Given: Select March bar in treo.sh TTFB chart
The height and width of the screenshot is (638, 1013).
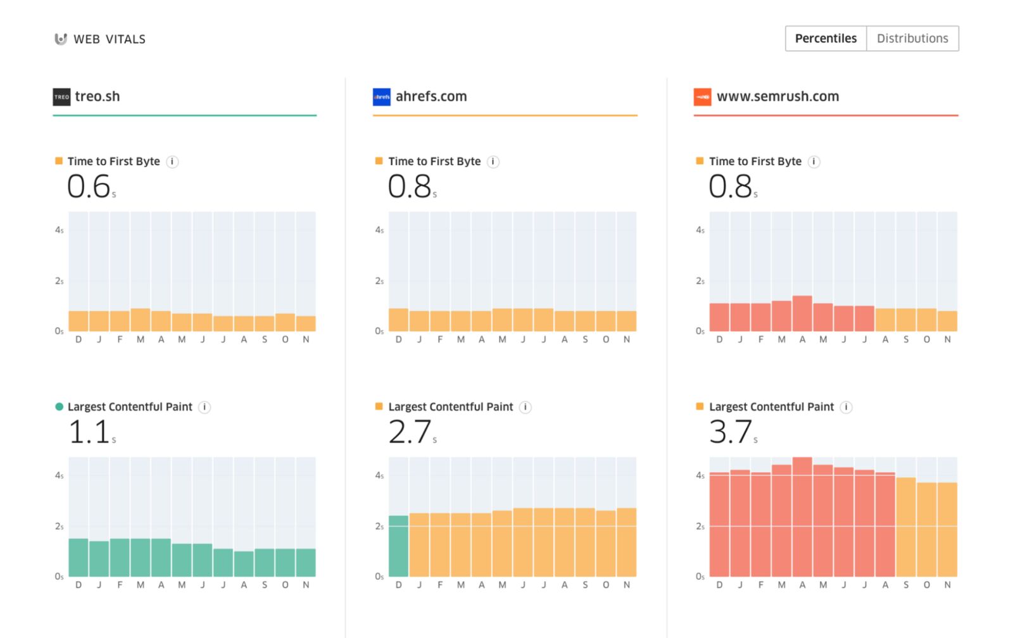Looking at the screenshot, I should pyautogui.click(x=141, y=320).
